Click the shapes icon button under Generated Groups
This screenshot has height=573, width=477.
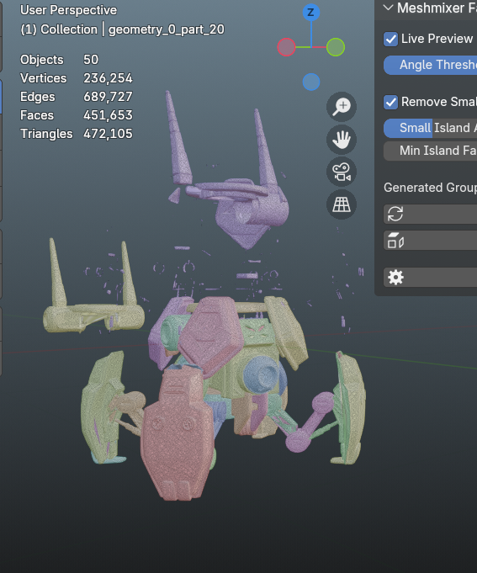click(x=430, y=241)
